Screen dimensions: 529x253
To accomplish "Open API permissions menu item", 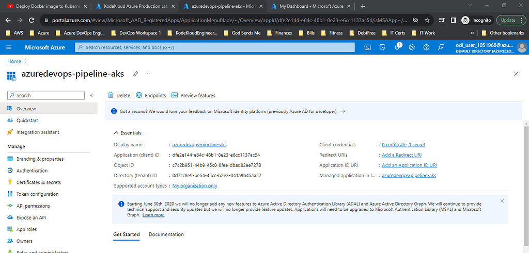I will click(x=33, y=206).
